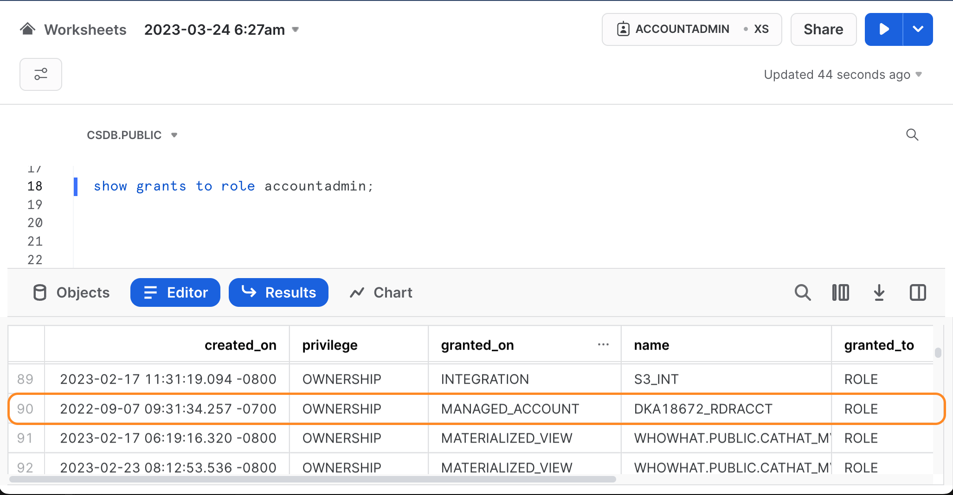The width and height of the screenshot is (953, 495).
Task: Run the query with the play button
Action: pos(883,29)
